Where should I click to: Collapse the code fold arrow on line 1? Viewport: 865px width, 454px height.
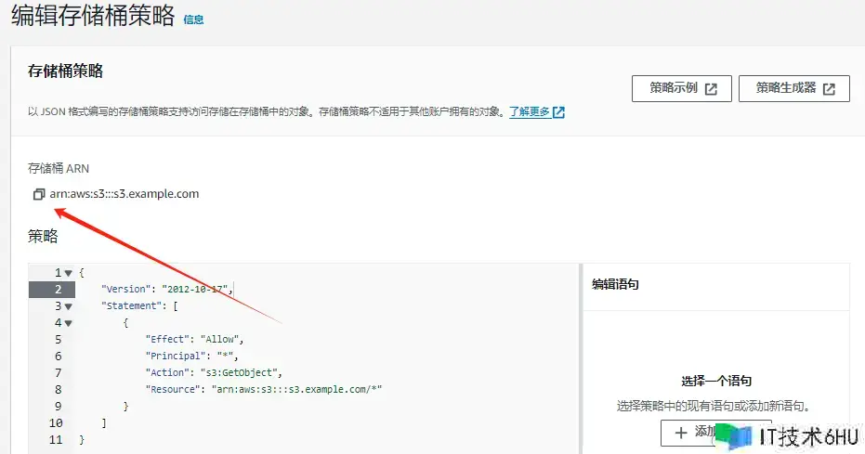(x=69, y=273)
